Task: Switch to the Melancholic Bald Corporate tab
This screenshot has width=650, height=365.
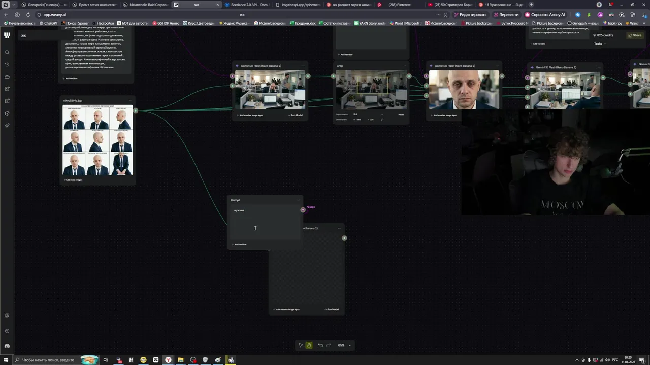Action: click(x=146, y=5)
